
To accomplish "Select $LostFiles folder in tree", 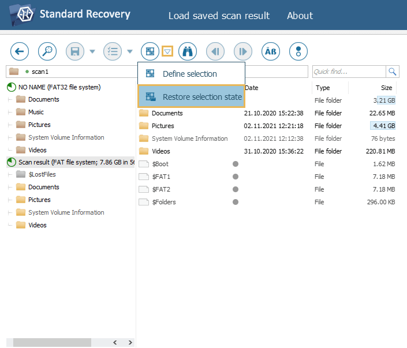I will tap(42, 174).
